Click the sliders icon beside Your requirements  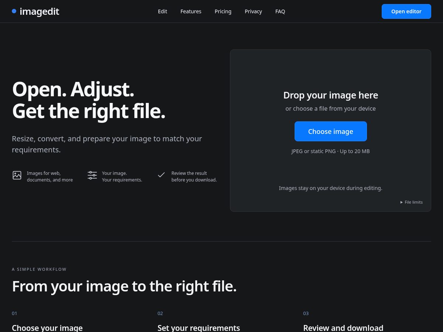point(92,175)
